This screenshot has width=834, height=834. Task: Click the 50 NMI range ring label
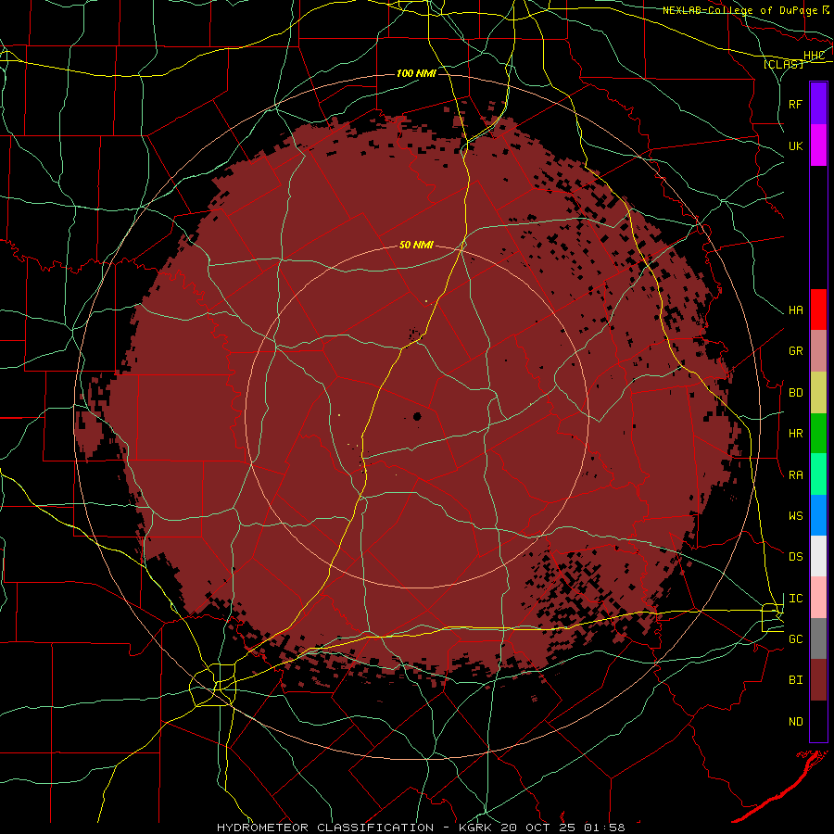[x=416, y=245]
